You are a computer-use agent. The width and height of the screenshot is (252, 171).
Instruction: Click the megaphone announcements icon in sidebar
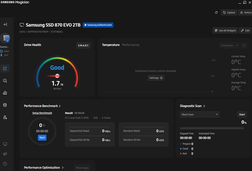tap(5, 154)
